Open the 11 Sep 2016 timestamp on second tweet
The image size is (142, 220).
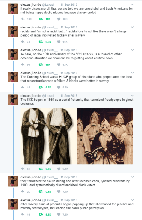69,27
